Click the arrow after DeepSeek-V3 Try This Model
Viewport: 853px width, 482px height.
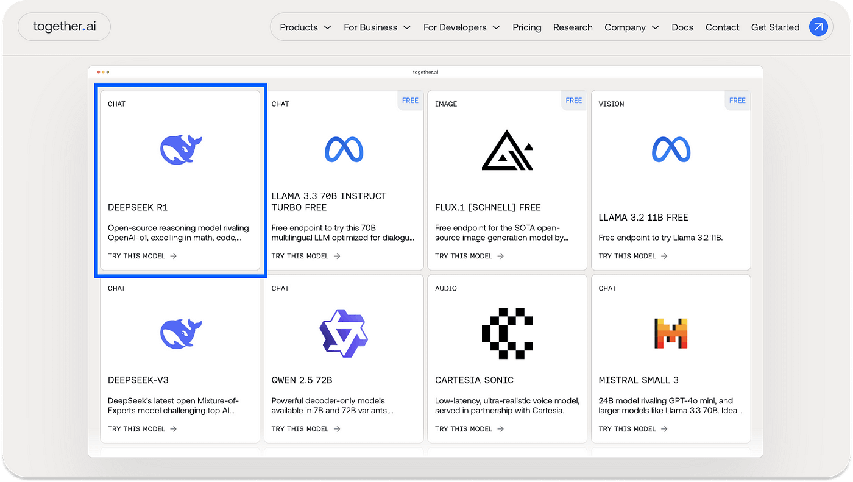[x=174, y=429]
